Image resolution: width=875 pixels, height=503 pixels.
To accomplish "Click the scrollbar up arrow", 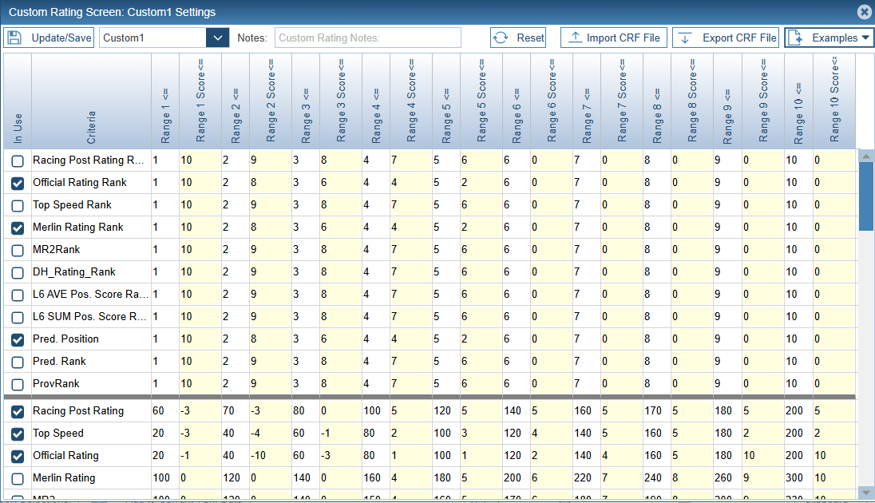I will coord(865,157).
